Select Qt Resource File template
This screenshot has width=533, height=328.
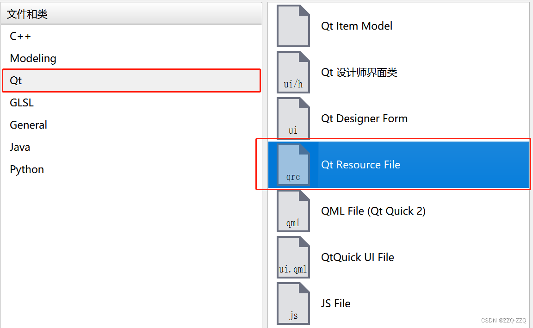pos(399,165)
